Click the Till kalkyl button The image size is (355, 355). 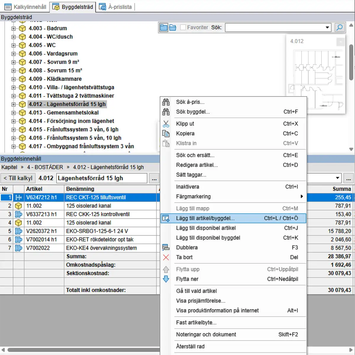18,178
